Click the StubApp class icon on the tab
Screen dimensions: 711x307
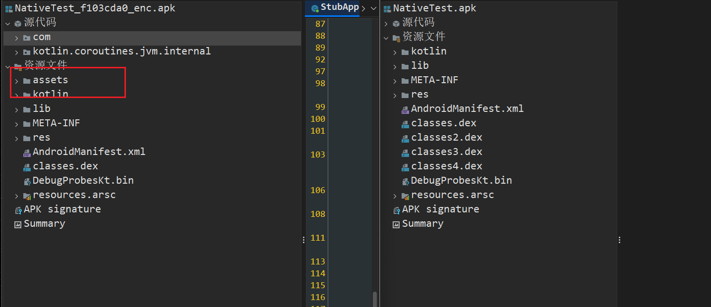pos(315,8)
